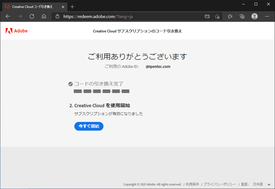Open the Settings and more ellipsis menu
Viewport: 275px width, 189px height.
coord(267,16)
